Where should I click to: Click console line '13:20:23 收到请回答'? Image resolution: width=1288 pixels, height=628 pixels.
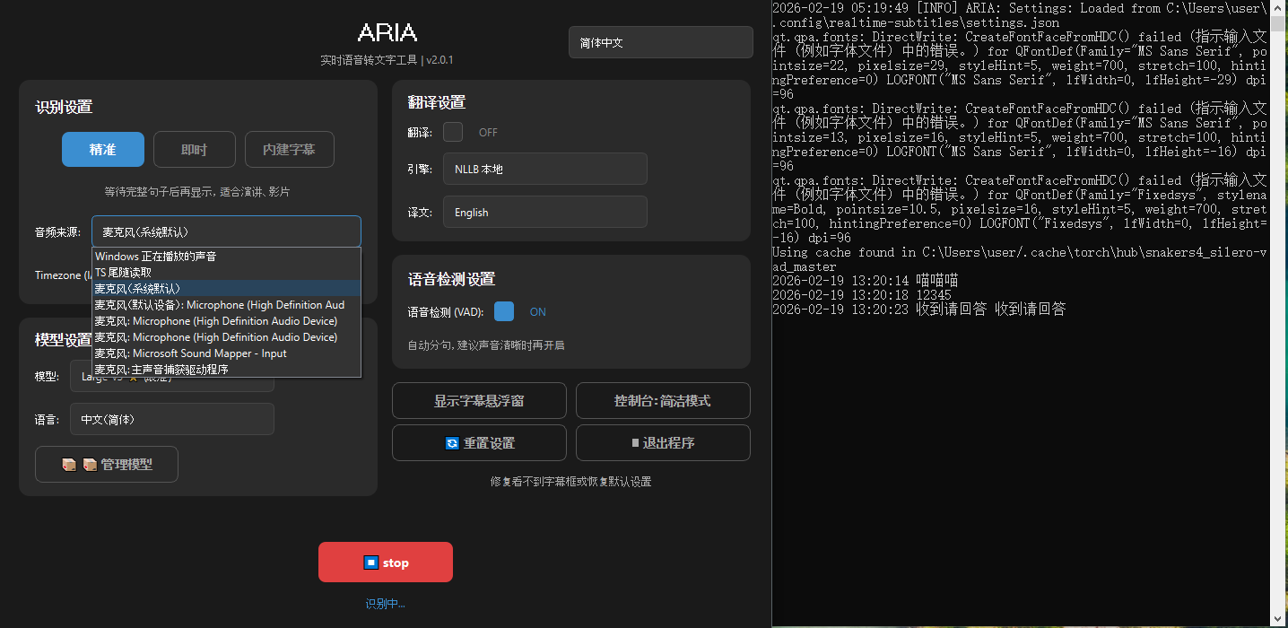point(918,310)
